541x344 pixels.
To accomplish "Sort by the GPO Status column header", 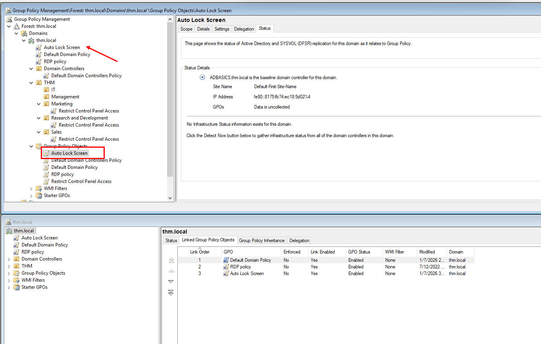I will (359, 252).
